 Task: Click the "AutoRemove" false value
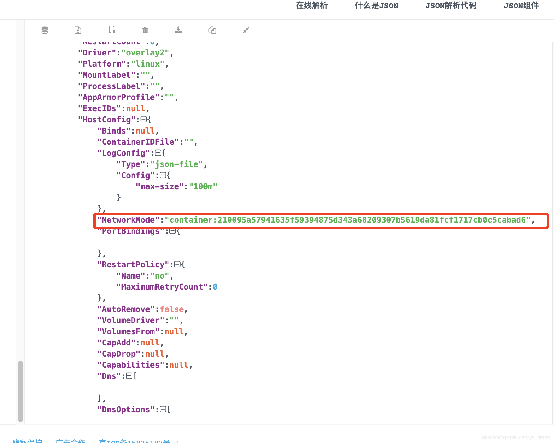tap(172, 309)
